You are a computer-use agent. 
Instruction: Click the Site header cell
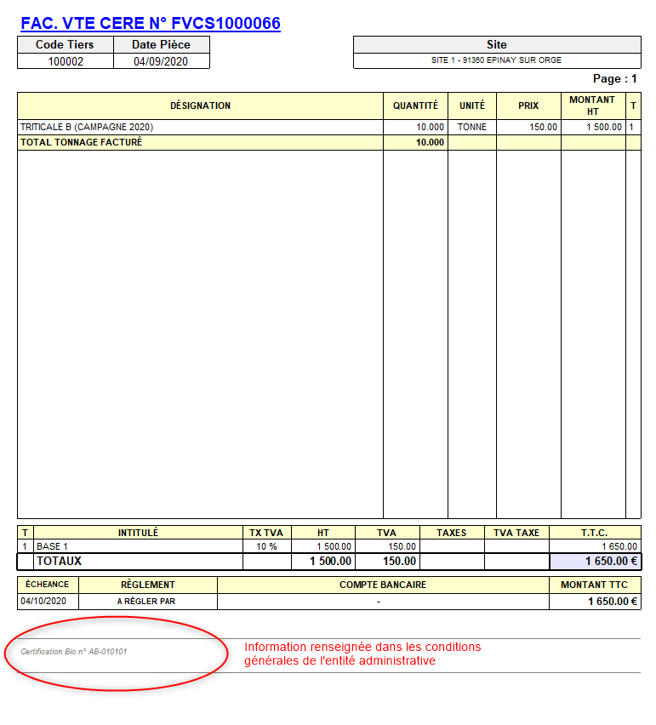point(496,44)
